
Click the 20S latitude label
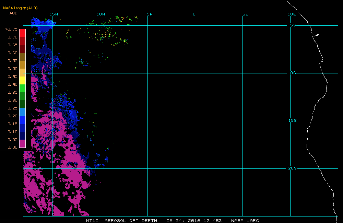coord(293,168)
